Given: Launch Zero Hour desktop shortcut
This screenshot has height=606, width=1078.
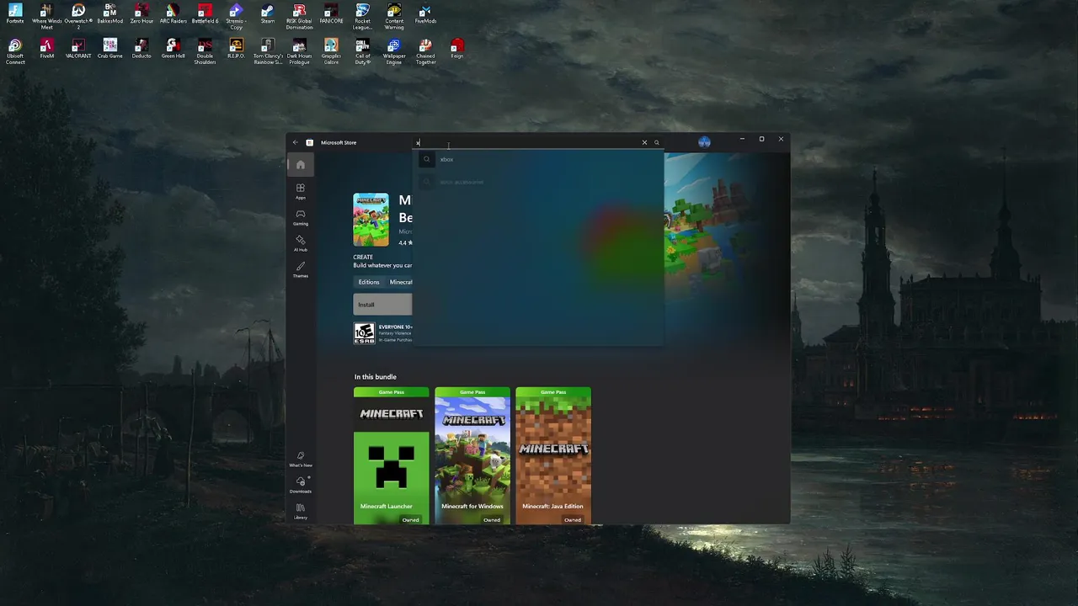Looking at the screenshot, I should (x=141, y=14).
